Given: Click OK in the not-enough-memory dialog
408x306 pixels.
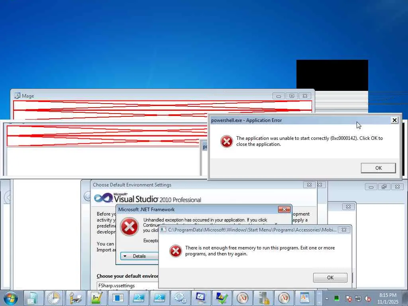Looking at the screenshot, I should point(330,278).
